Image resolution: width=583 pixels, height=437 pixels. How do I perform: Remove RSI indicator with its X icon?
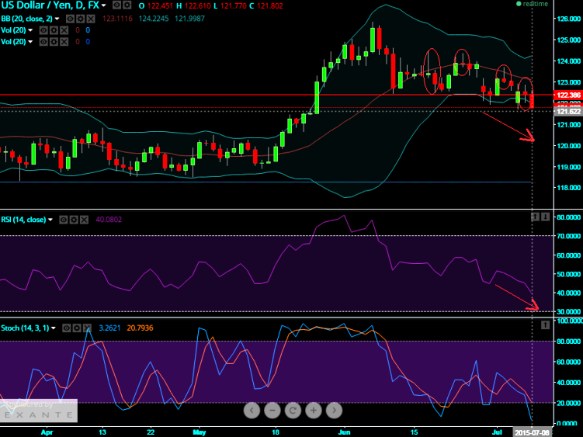click(85, 220)
